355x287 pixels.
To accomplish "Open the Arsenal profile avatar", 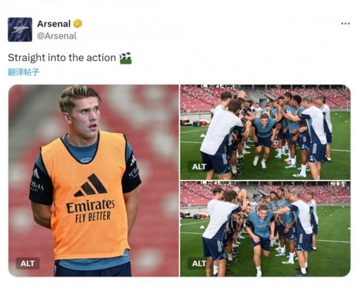I will (20, 30).
